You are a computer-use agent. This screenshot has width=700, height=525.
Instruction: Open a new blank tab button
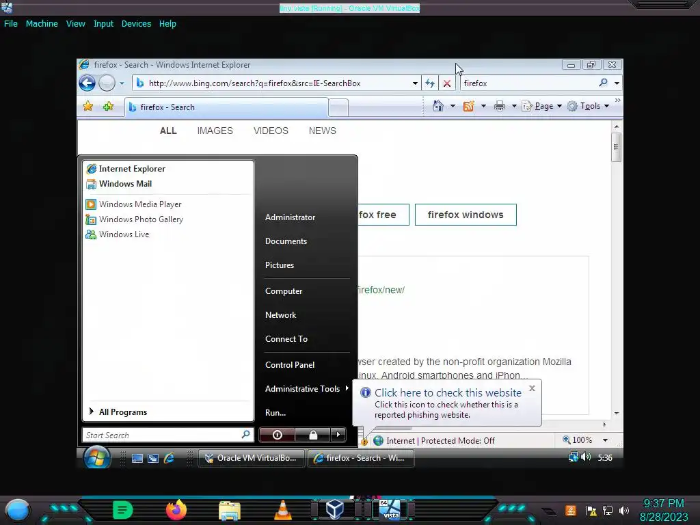pos(338,108)
